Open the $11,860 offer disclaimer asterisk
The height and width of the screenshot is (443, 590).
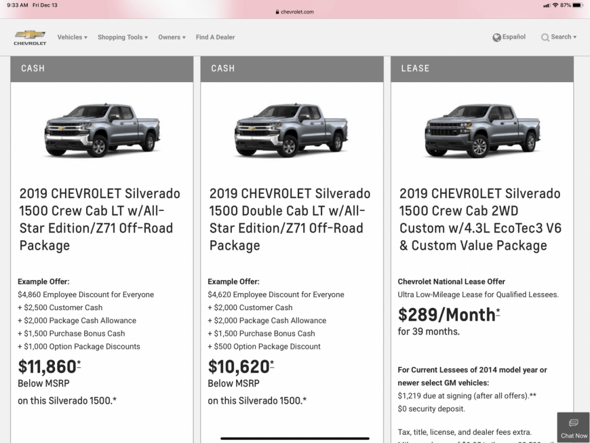pyautogui.click(x=79, y=363)
